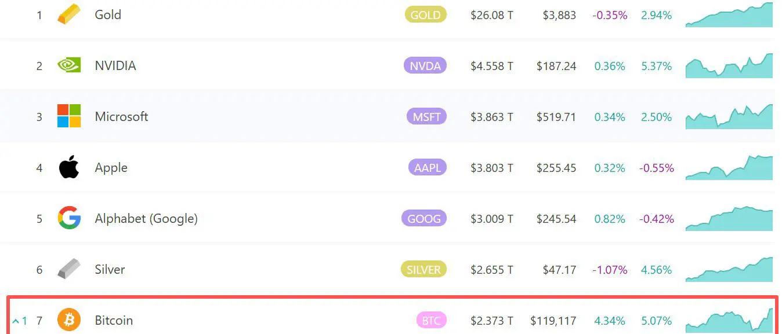Click the Microsoft logo icon

pyautogui.click(x=69, y=116)
